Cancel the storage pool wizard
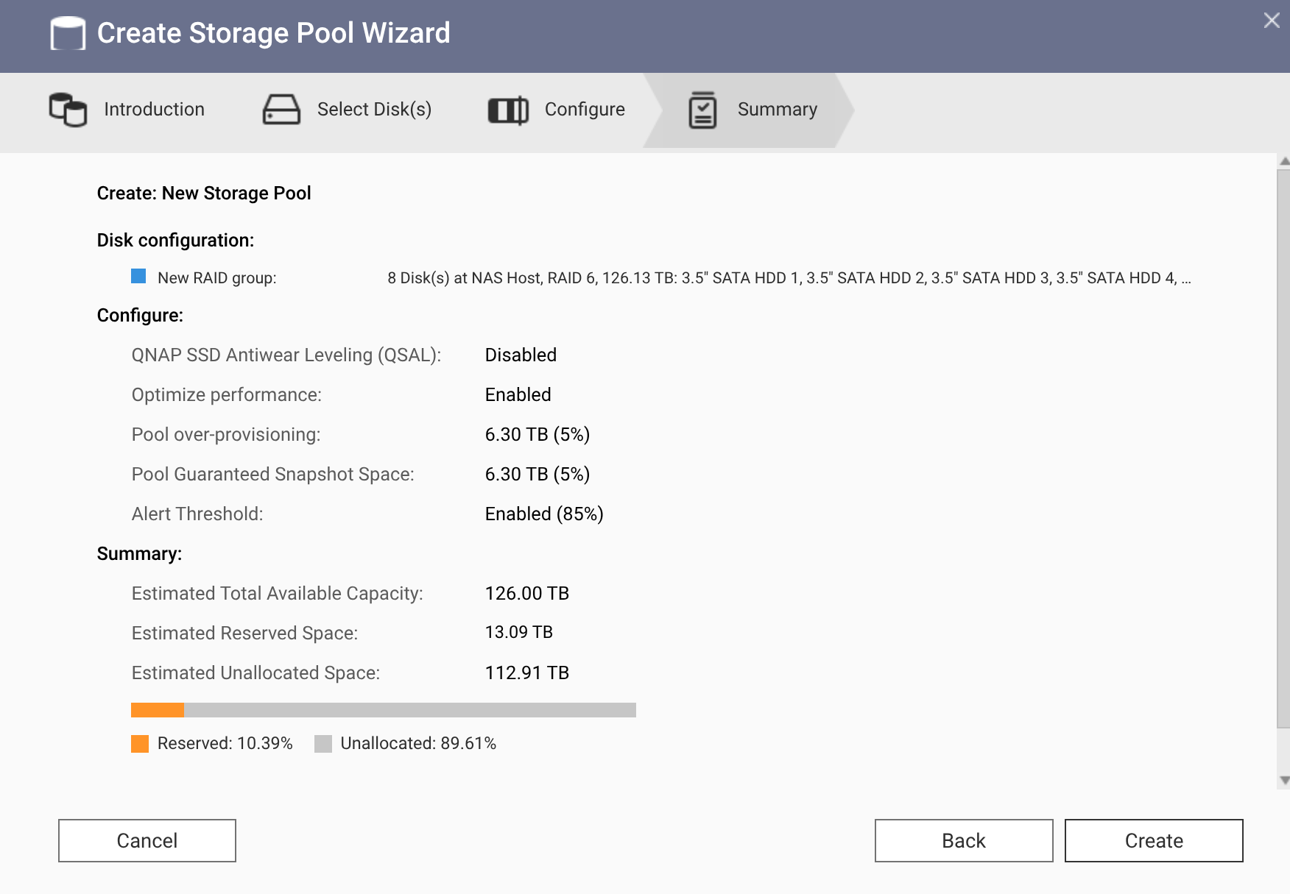Screen dimensions: 1290x894 click(x=147, y=840)
